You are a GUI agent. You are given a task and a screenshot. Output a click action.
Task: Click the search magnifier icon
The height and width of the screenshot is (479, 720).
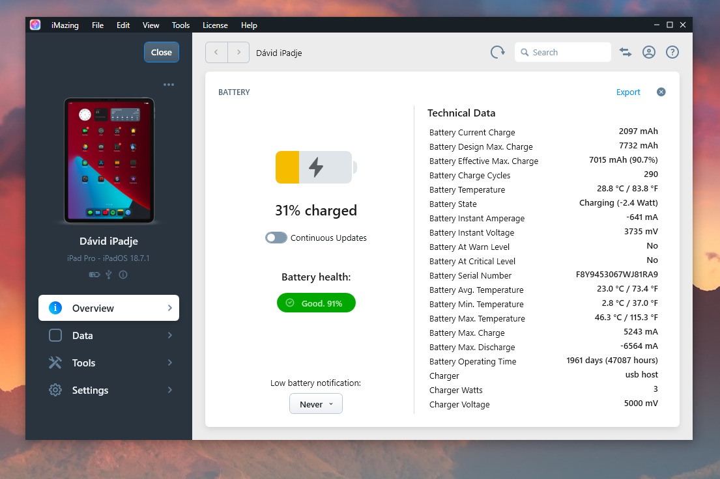(525, 52)
